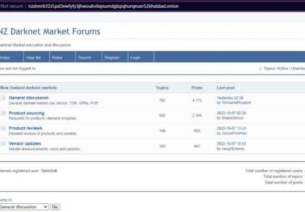Open last post dated Yesterday 22:30

coord(230,98)
